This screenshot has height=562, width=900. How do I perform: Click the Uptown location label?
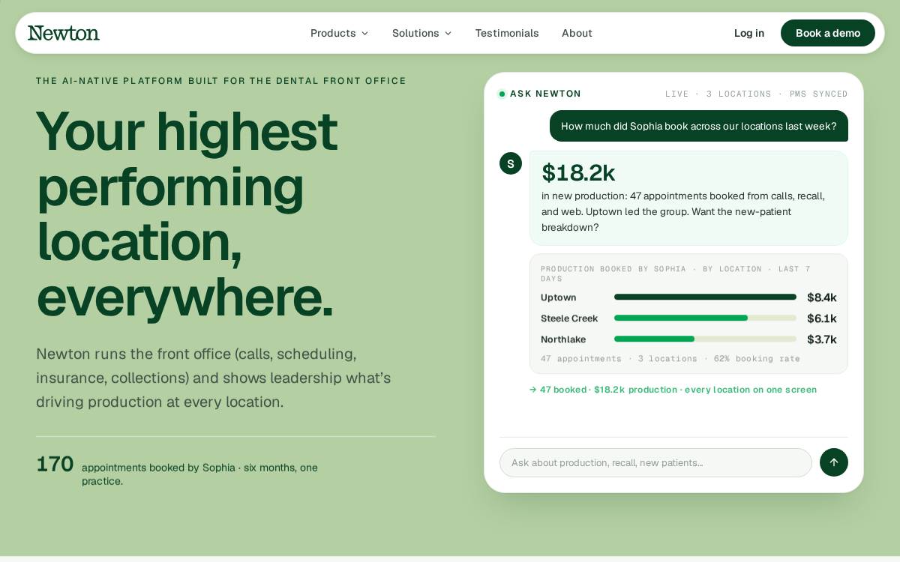(x=559, y=297)
